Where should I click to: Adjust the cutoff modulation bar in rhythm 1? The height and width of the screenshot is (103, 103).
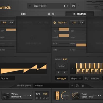pos(64,36)
